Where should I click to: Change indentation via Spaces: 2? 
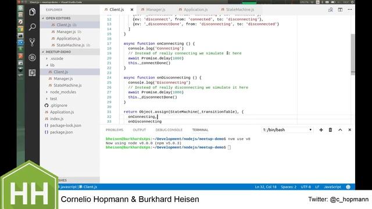pos(288,187)
